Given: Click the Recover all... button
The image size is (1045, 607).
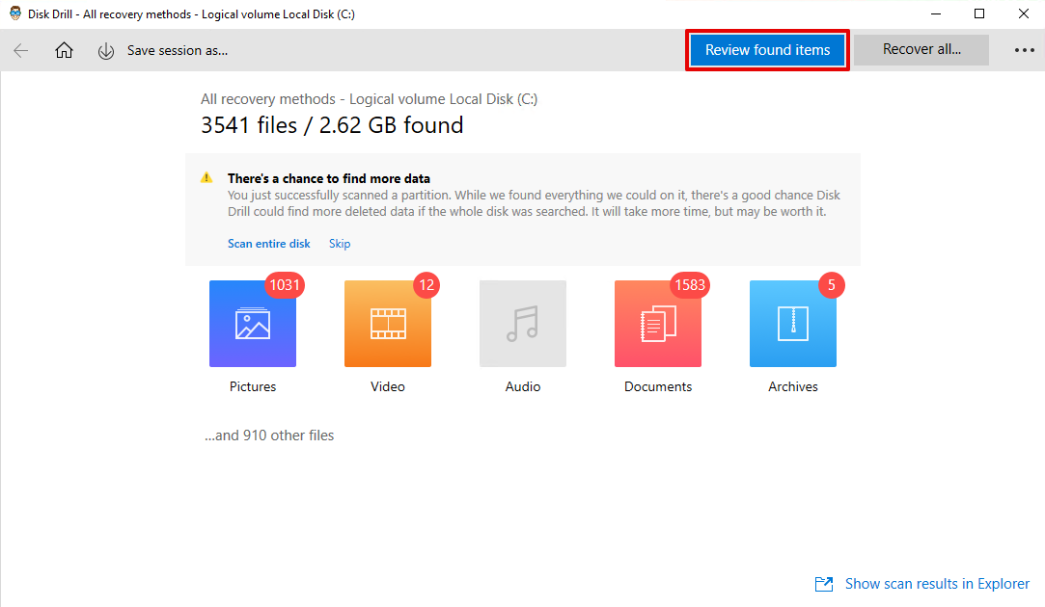Looking at the screenshot, I should click(921, 50).
